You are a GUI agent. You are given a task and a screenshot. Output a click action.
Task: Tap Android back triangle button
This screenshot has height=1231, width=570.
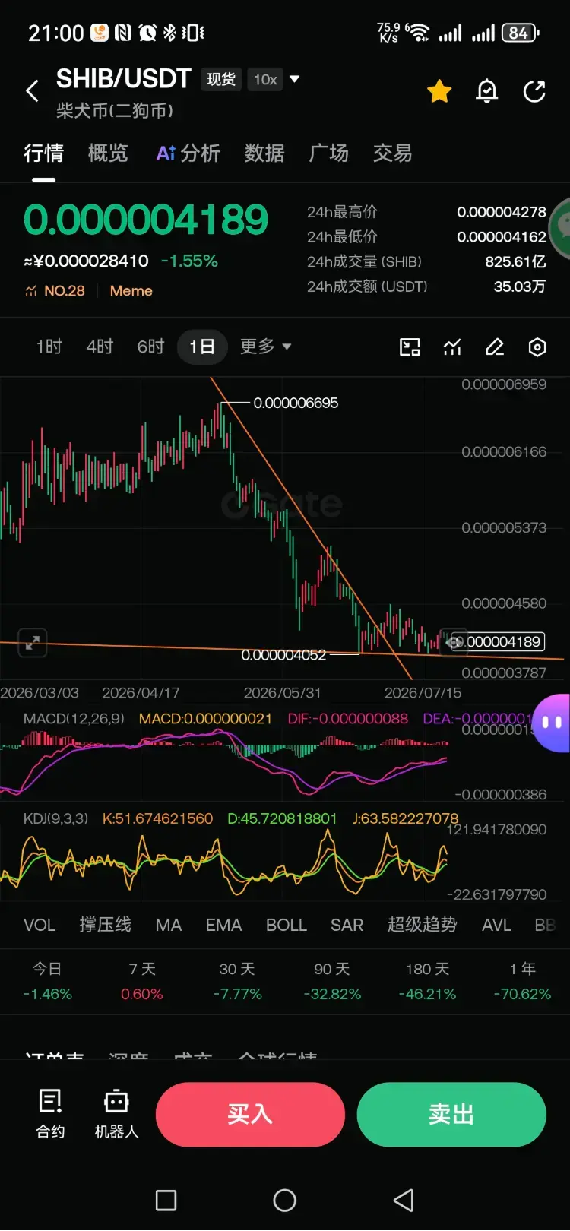point(404,1201)
